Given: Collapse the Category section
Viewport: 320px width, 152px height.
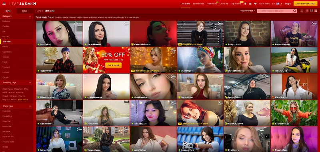Looking at the screenshot, I should (30, 16).
